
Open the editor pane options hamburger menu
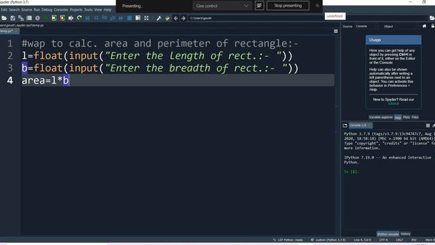click(336, 31)
